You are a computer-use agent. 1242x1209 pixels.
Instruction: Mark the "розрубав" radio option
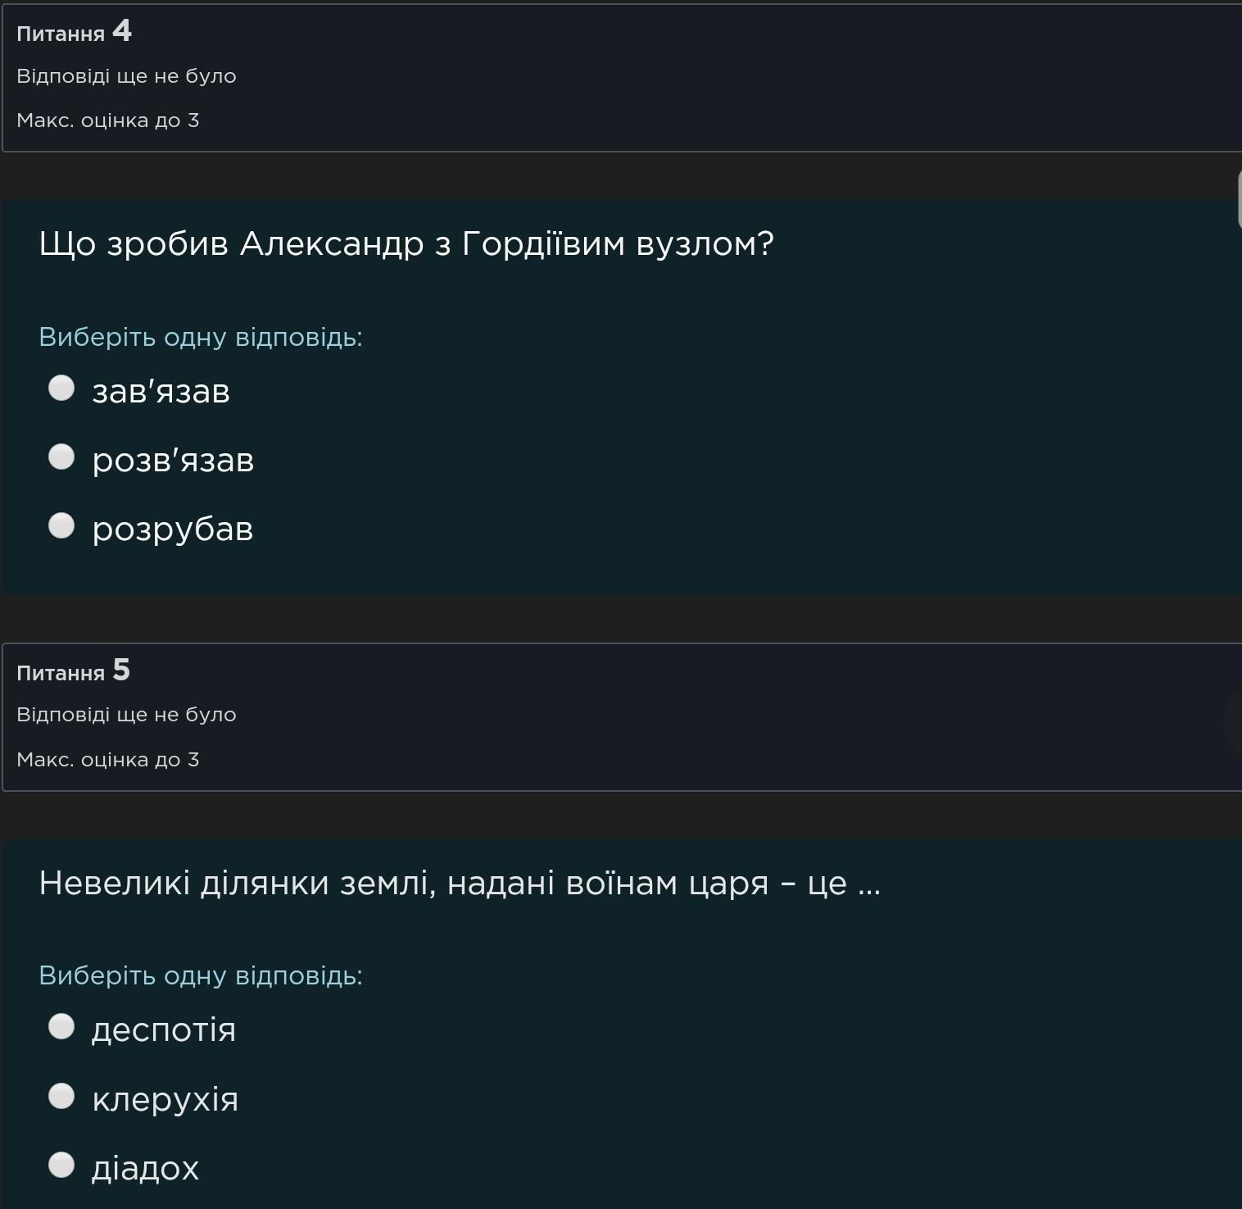pyautogui.click(x=61, y=525)
